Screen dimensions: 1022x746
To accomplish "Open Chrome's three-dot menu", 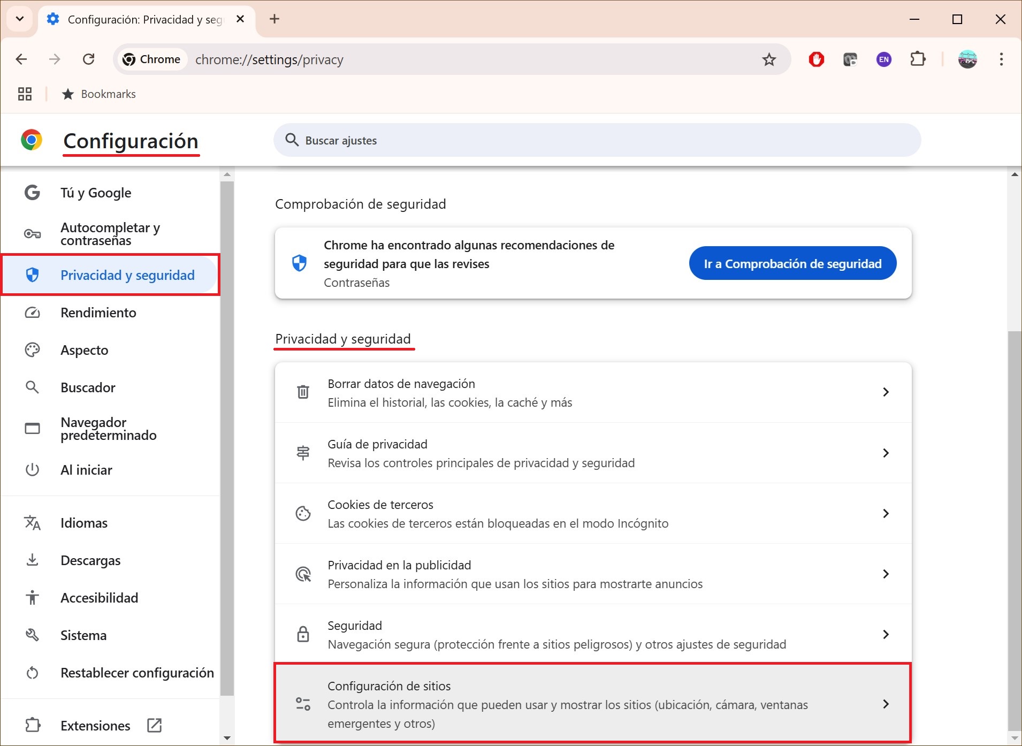I will pos(1001,59).
